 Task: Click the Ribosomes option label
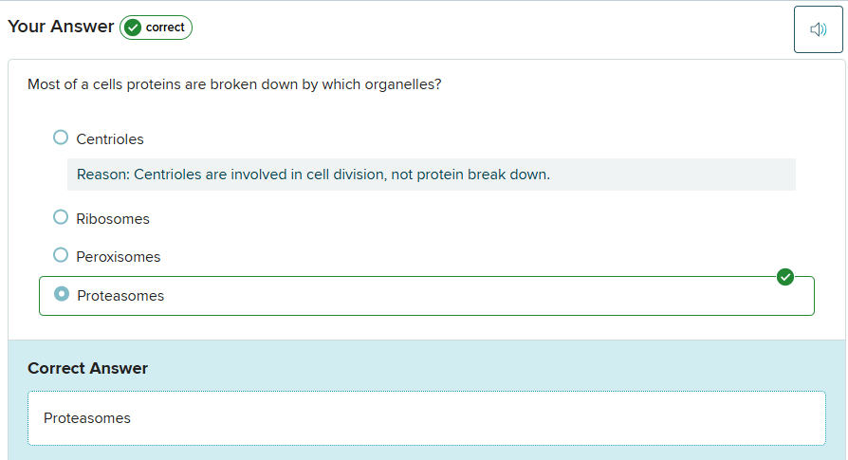[113, 219]
